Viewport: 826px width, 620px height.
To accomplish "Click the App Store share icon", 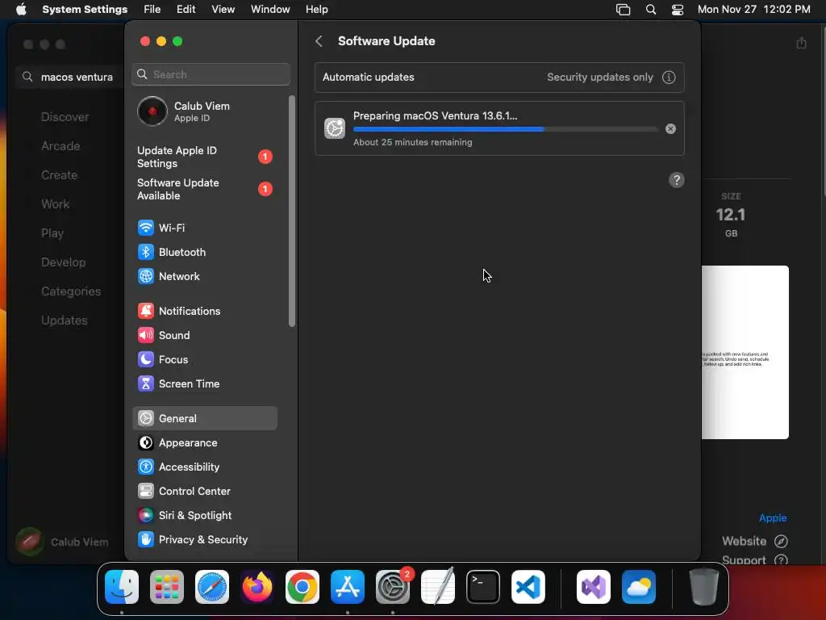I will tap(801, 43).
